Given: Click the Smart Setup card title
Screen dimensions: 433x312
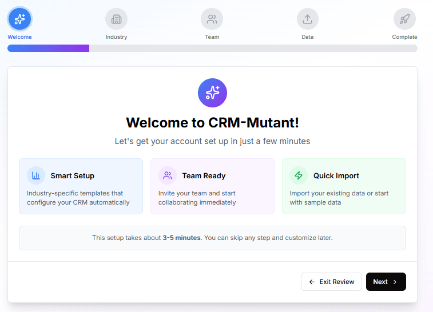Looking at the screenshot, I should [x=72, y=176].
